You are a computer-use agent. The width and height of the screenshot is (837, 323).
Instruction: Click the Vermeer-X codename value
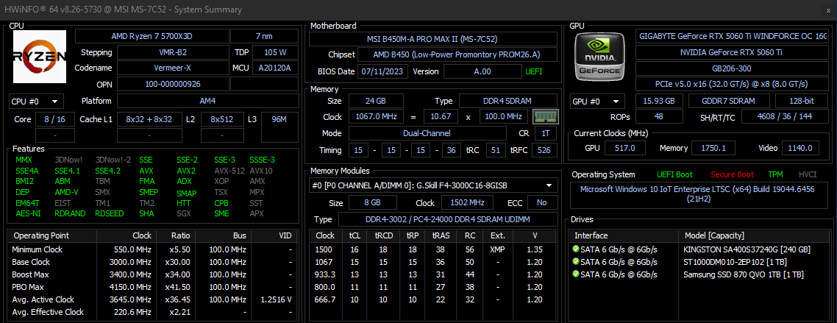coord(173,68)
